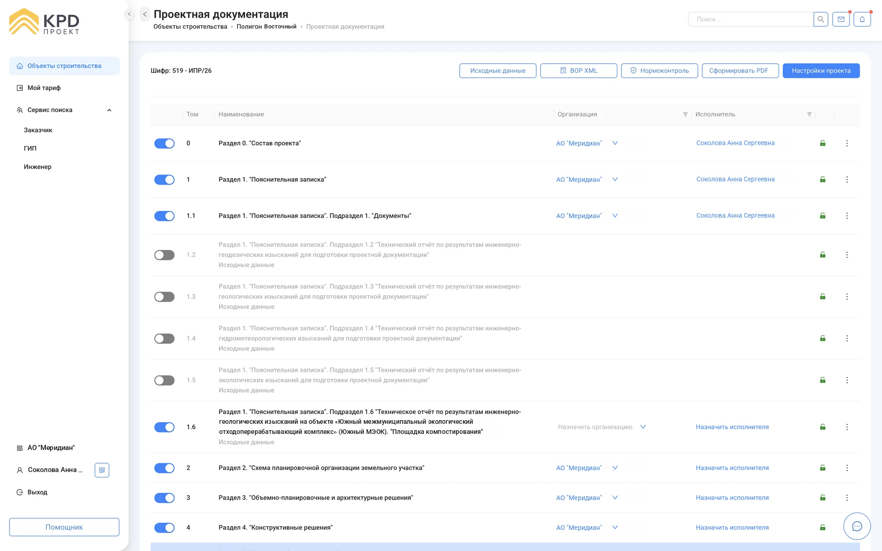This screenshot has height=551, width=882.
Task: Select Инженер in sidebar
Action: [38, 167]
